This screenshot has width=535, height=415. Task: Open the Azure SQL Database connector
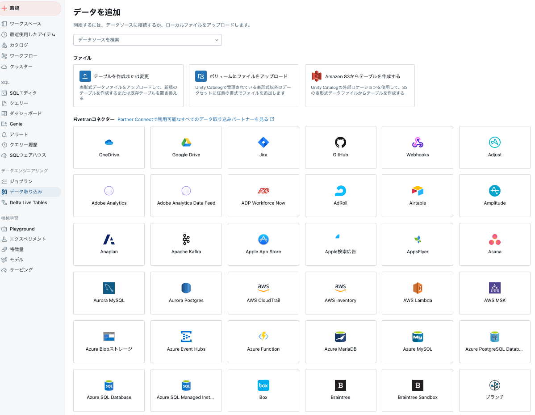[x=109, y=390]
